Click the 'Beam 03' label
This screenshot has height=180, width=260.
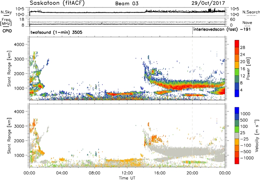(127, 4)
